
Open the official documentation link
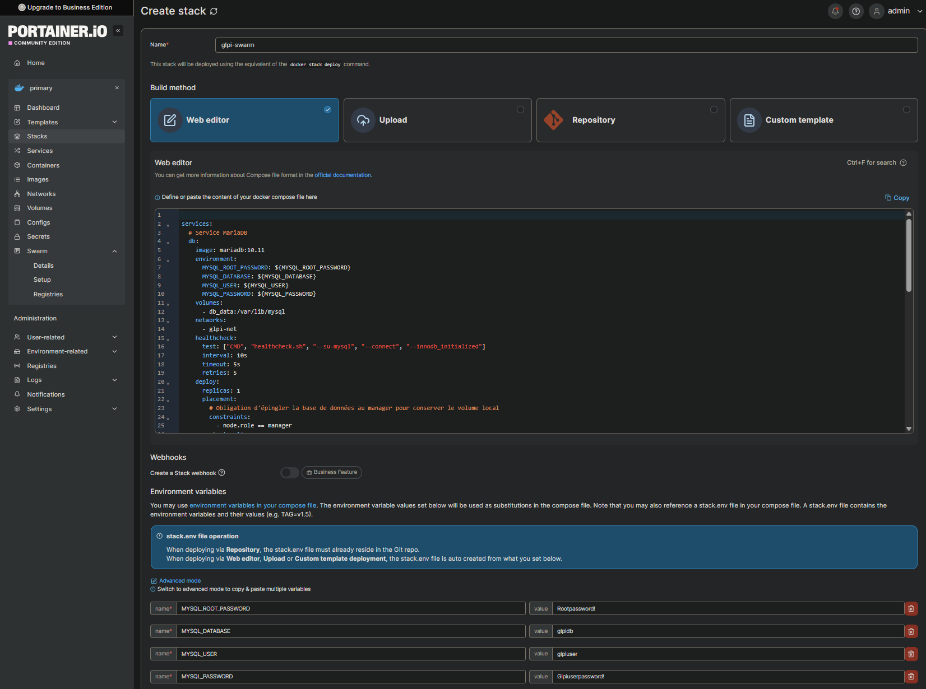pos(342,175)
